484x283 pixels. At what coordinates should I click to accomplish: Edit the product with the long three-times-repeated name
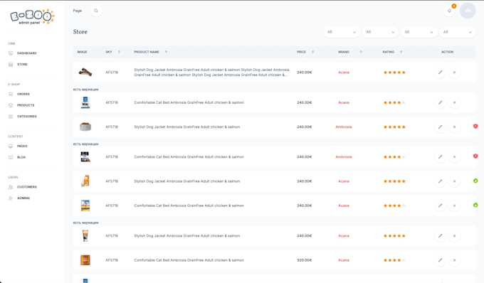[x=440, y=73]
